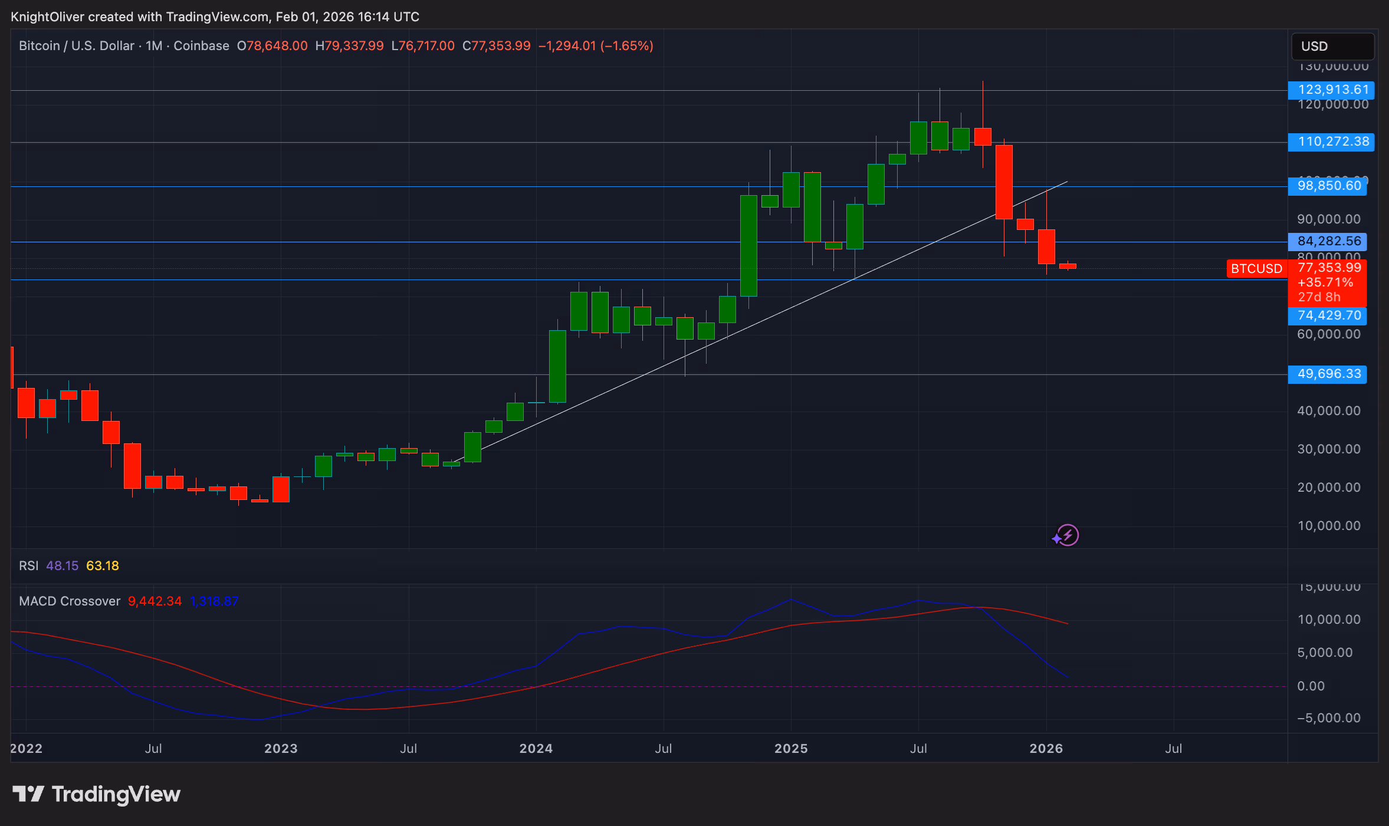
Task: Click the 2025 label on the time axis
Action: tap(792, 748)
